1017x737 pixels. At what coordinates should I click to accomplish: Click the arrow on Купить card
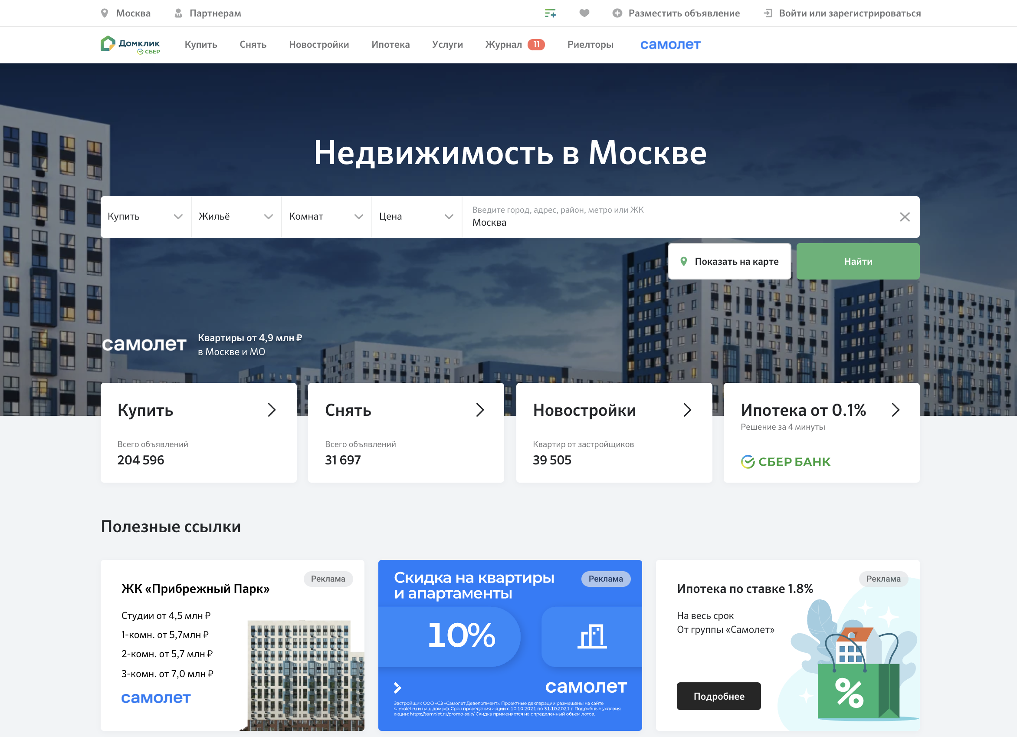[x=272, y=410]
